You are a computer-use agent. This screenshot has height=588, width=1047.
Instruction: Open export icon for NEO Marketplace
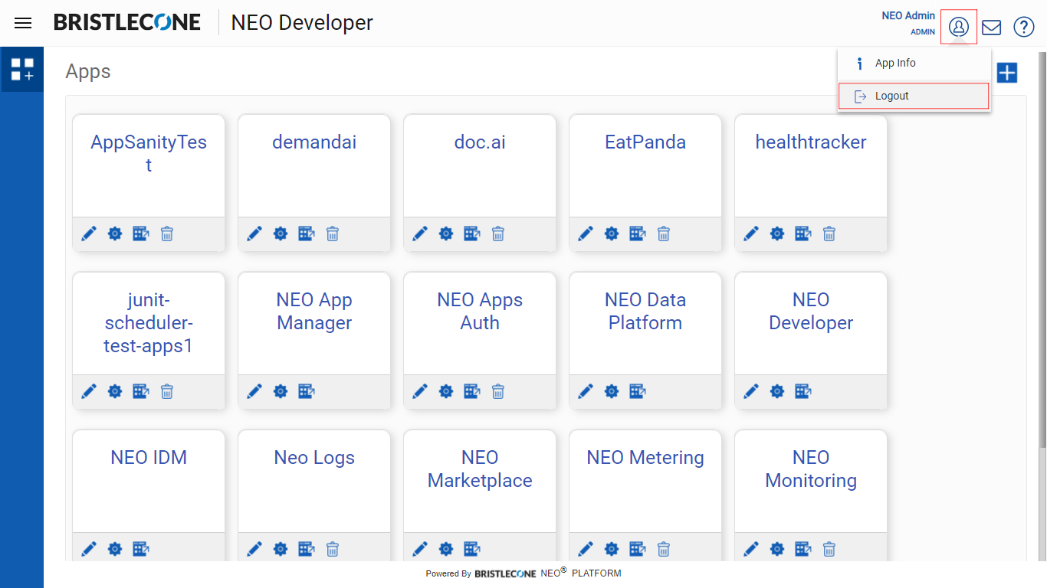(472, 549)
